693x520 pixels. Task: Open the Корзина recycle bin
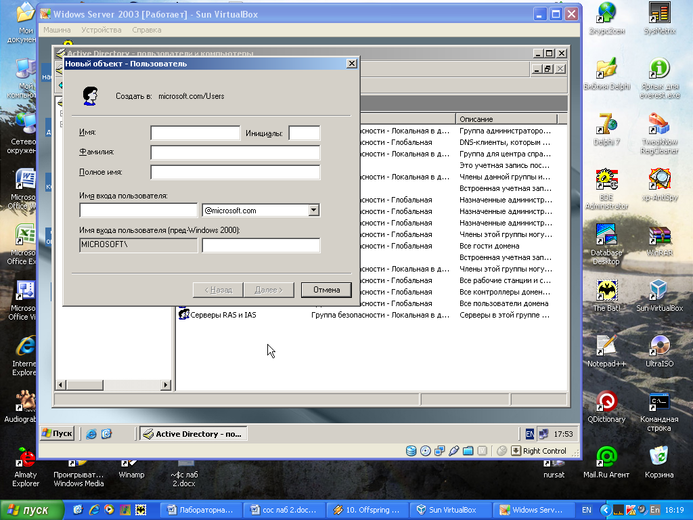click(x=659, y=462)
